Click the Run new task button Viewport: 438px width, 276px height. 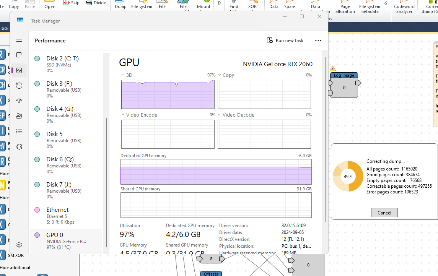(x=285, y=41)
